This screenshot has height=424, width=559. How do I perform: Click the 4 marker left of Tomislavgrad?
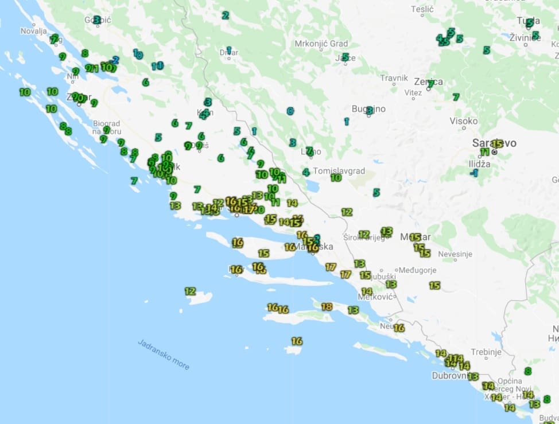click(306, 172)
